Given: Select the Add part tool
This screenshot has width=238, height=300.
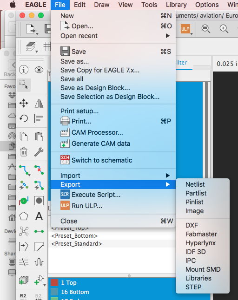Looking at the screenshot, I should 24,280.
